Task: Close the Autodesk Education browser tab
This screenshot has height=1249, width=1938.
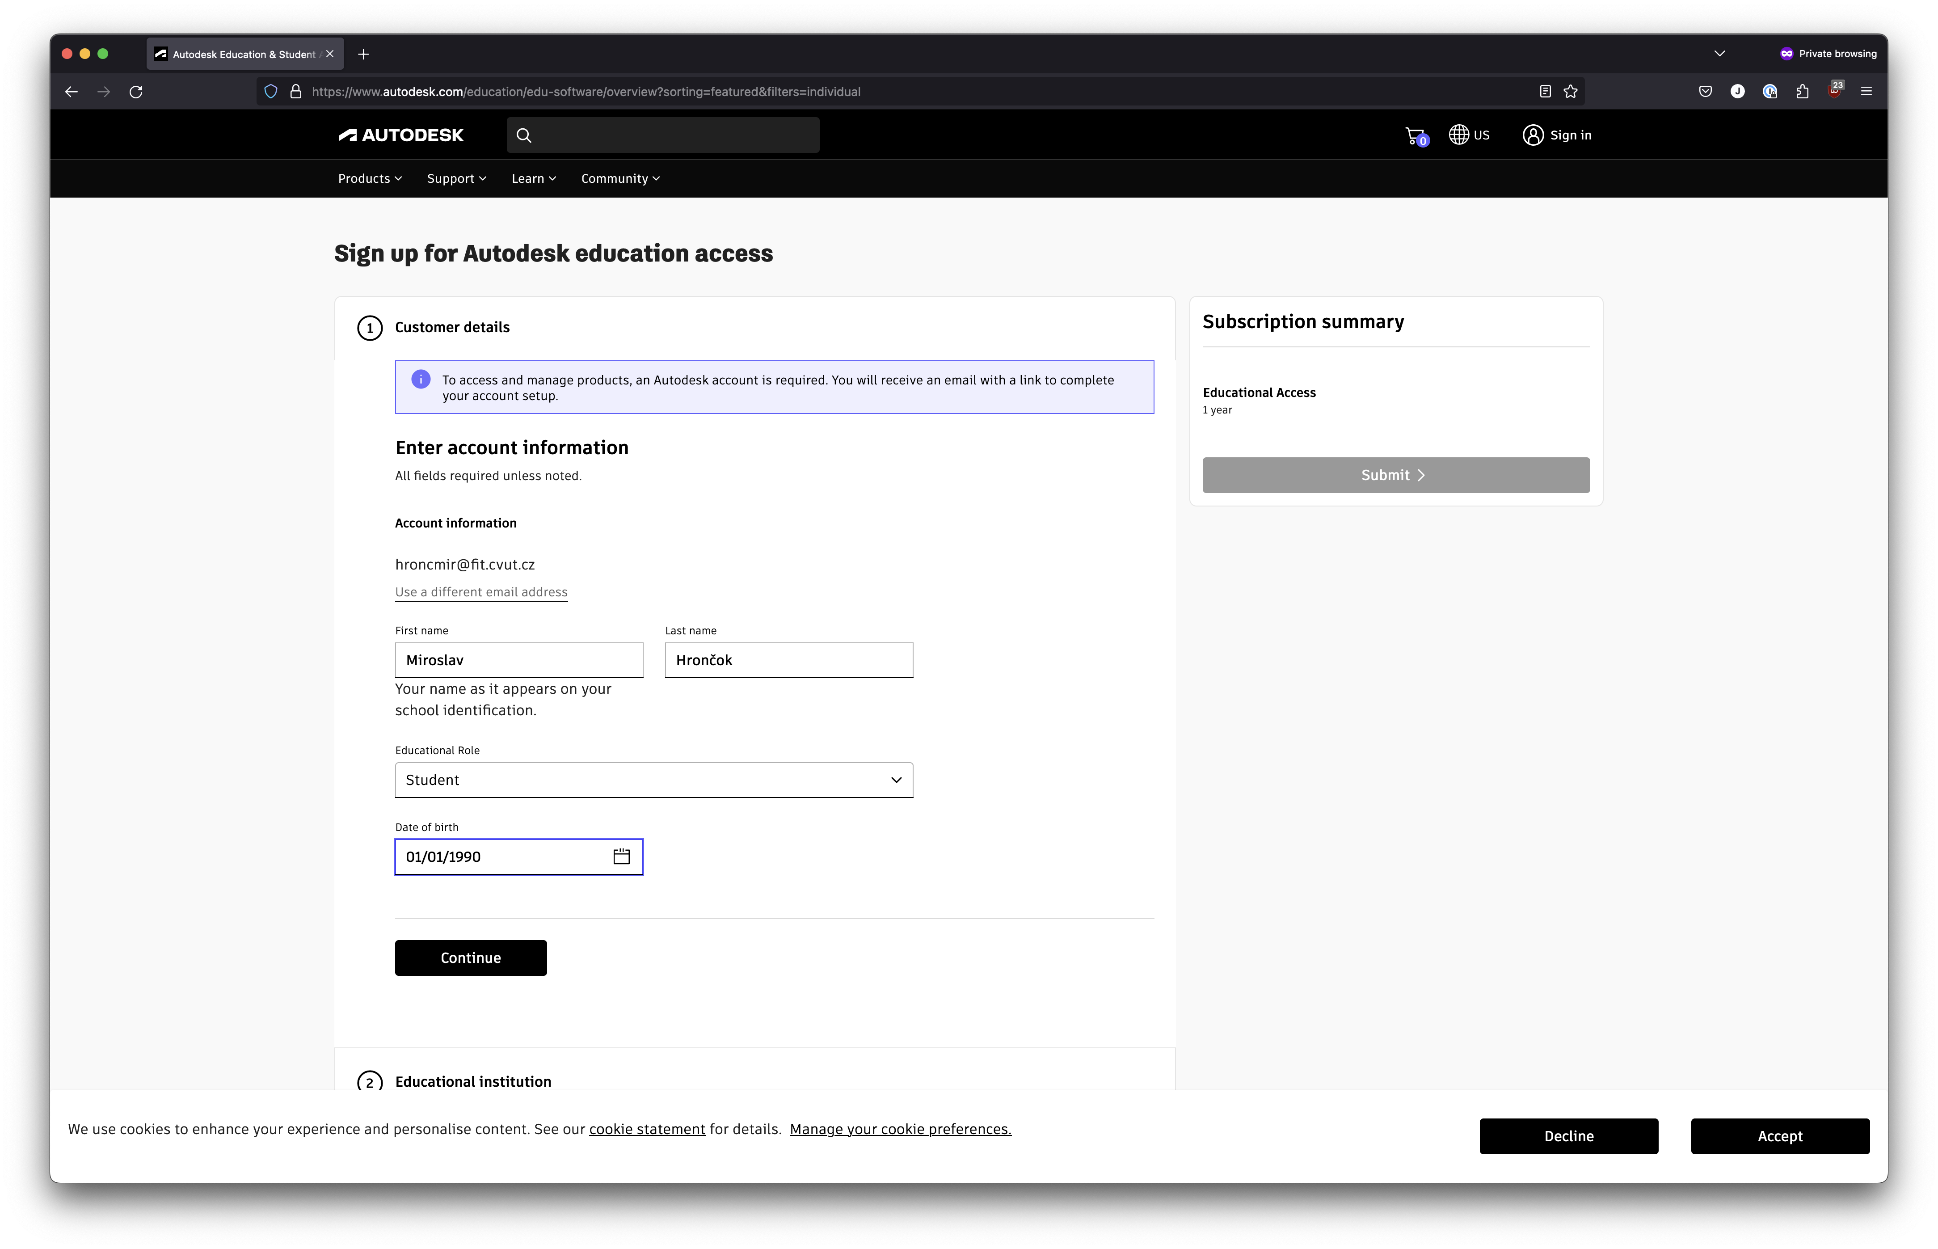Action: [330, 55]
